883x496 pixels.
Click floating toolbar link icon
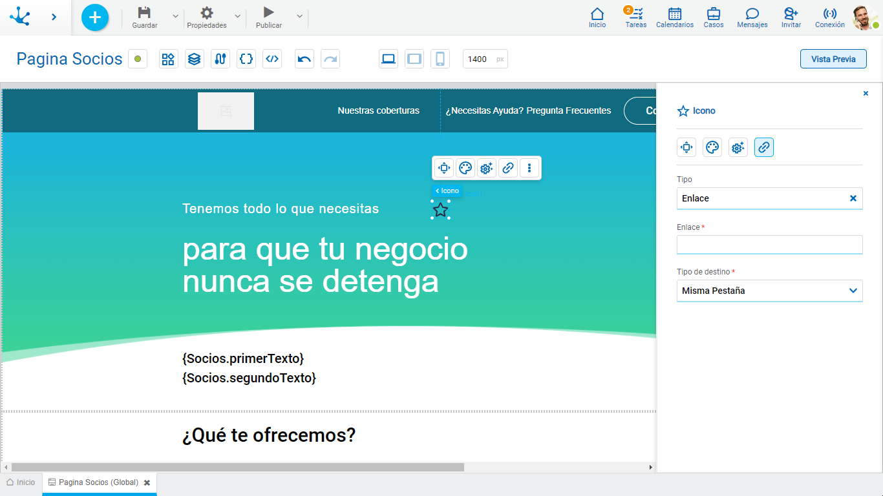tap(508, 168)
